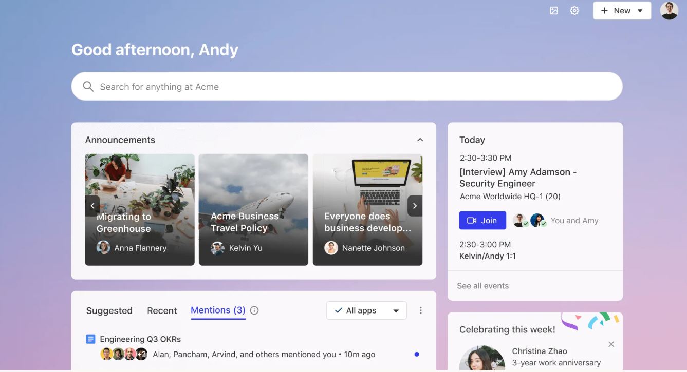Screen dimensions: 687x372
Task: Click Kelvin Yu's avatar
Action: 217,248
